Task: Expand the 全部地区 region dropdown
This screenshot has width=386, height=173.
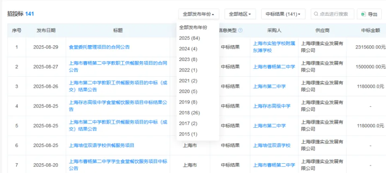Action: [x=240, y=14]
